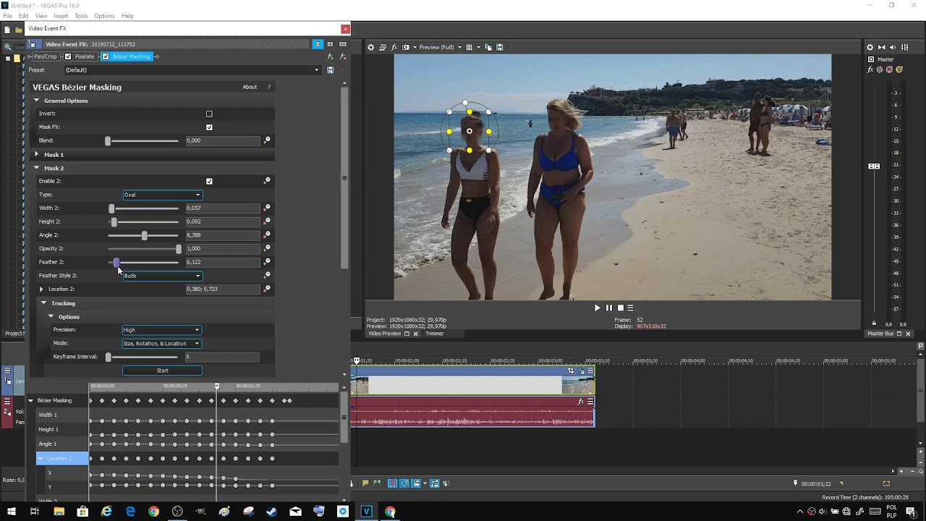Switch to the Trimmer tab
The image size is (926, 521).
tap(434, 334)
